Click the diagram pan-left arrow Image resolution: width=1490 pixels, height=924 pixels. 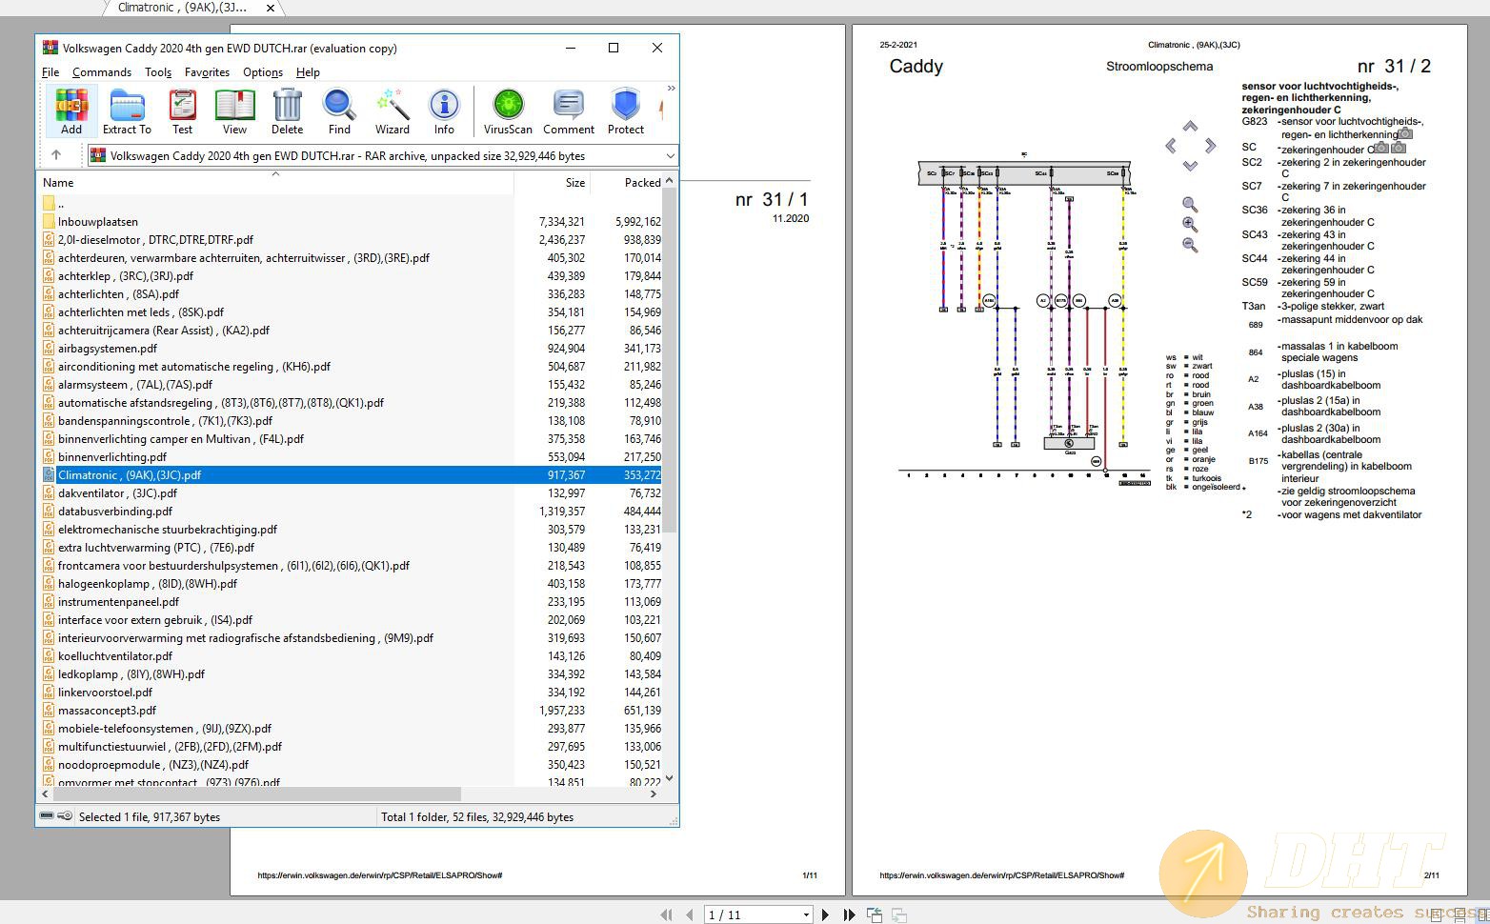tap(1171, 146)
